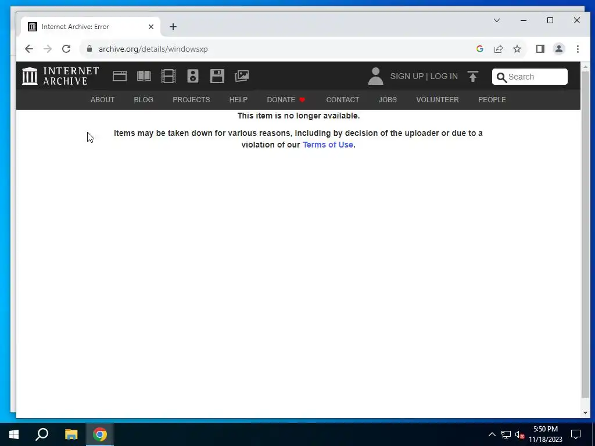Click the padlock site info icon
This screenshot has width=595, height=446.
click(89, 49)
